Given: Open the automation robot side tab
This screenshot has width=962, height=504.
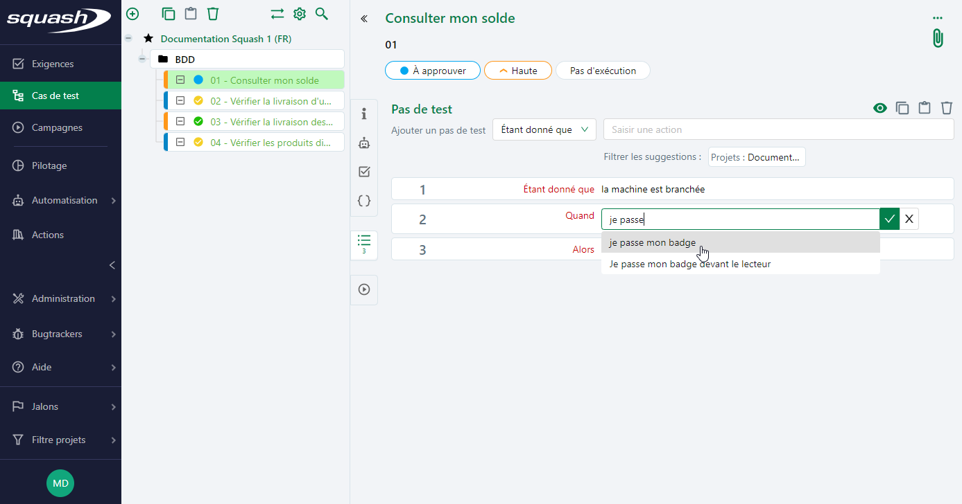Looking at the screenshot, I should pos(364,143).
